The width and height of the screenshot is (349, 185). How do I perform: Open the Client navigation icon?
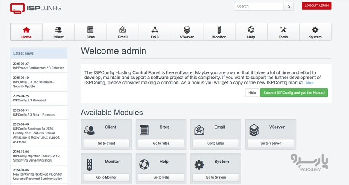click(x=58, y=29)
